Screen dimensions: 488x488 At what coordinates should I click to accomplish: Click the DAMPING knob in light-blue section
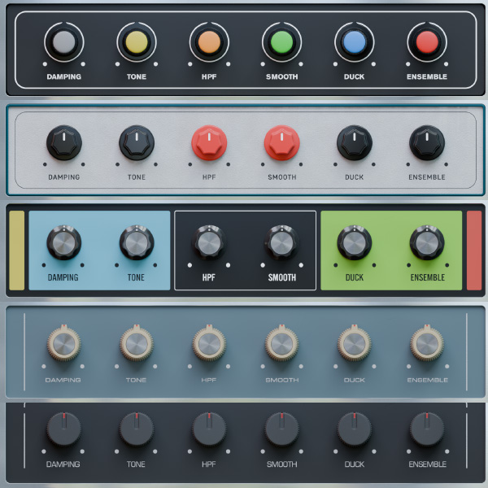click(x=63, y=243)
